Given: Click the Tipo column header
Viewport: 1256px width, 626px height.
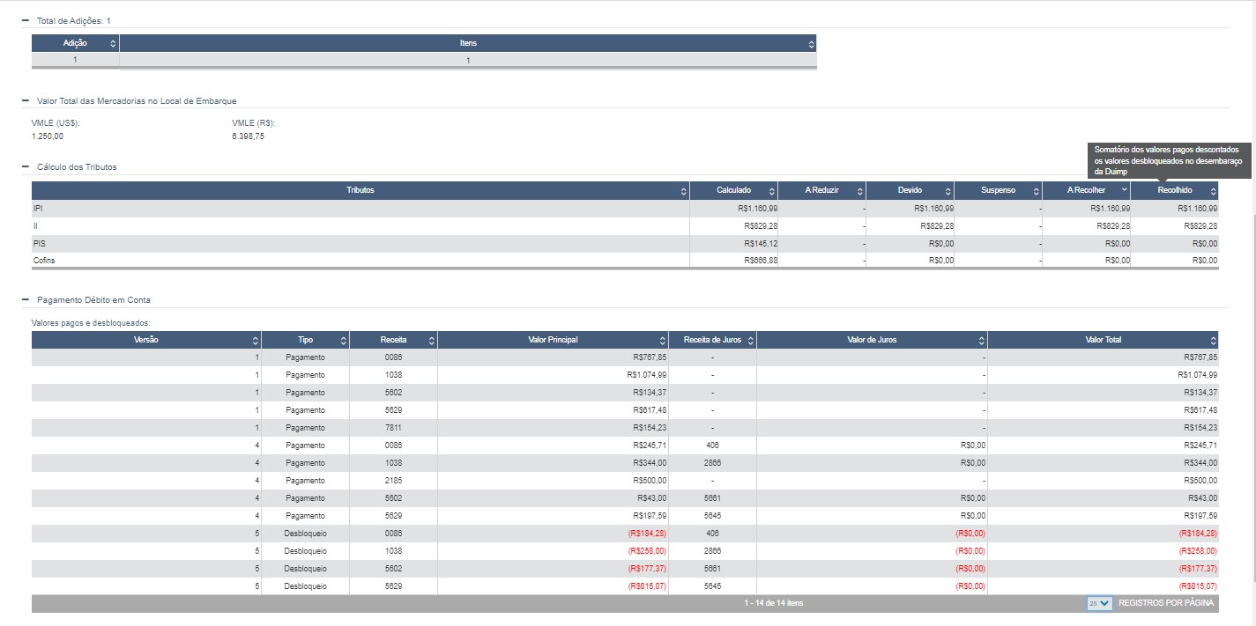Looking at the screenshot, I should click(305, 340).
